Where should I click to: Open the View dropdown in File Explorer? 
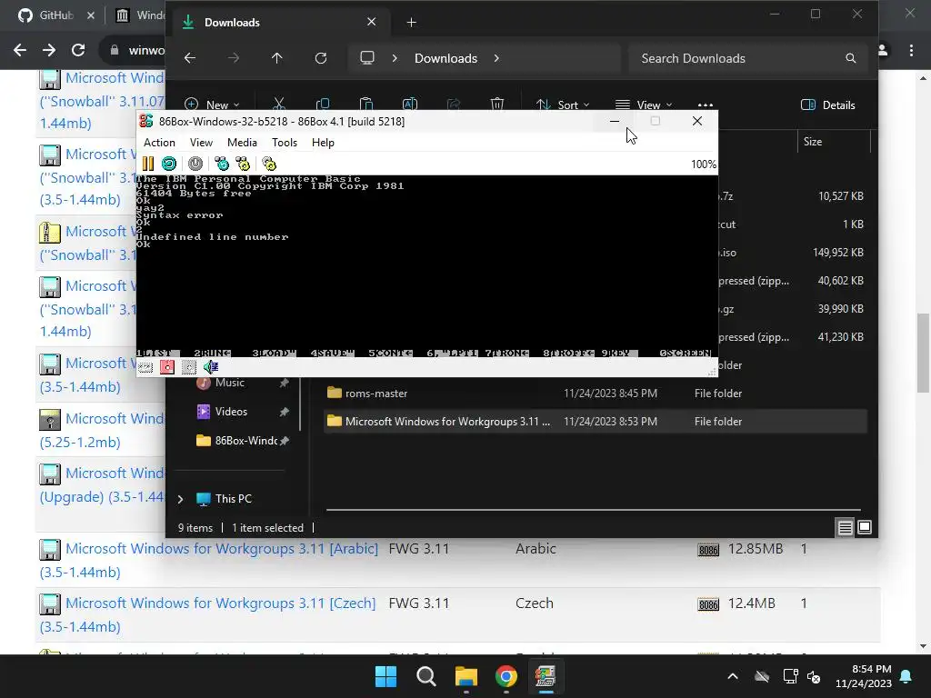(x=644, y=105)
